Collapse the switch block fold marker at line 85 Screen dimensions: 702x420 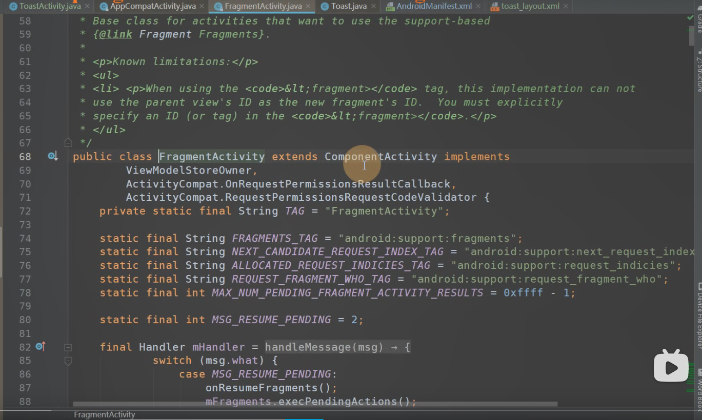pyautogui.click(x=68, y=361)
